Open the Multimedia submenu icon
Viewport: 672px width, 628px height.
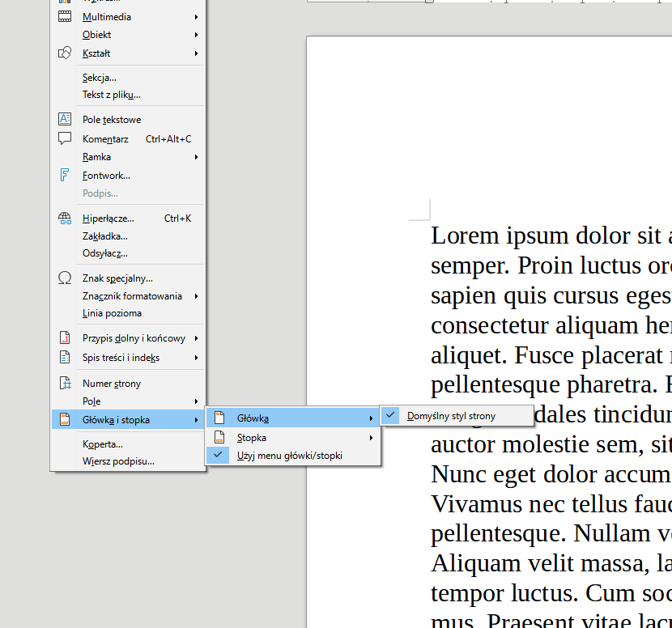coord(65,16)
